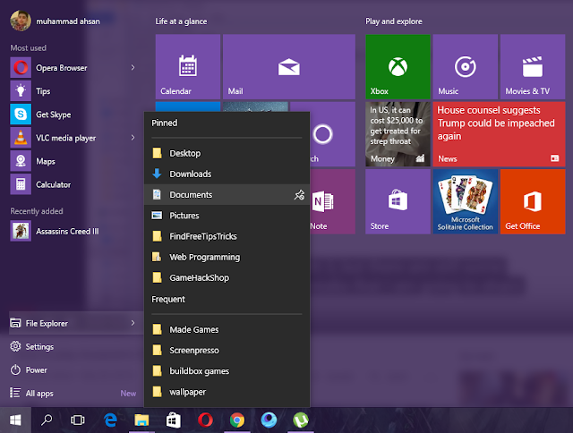Open taskbar Search magnifier
Viewport: 573px width, 433px height.
click(47, 420)
